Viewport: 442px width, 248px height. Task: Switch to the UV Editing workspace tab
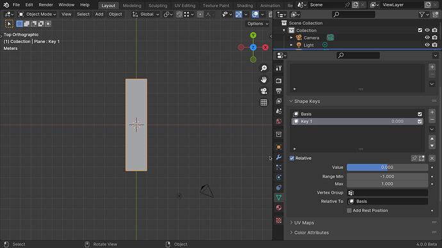coord(184,5)
